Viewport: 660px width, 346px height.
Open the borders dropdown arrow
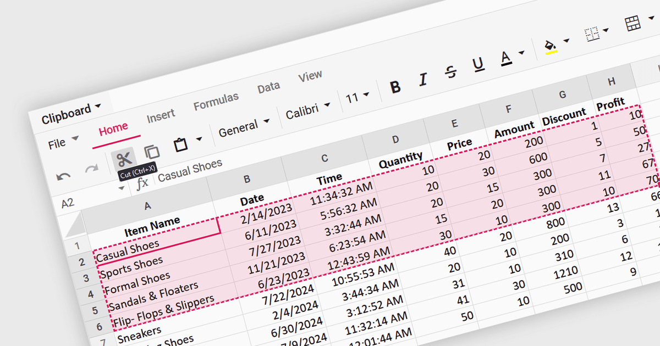606,30
